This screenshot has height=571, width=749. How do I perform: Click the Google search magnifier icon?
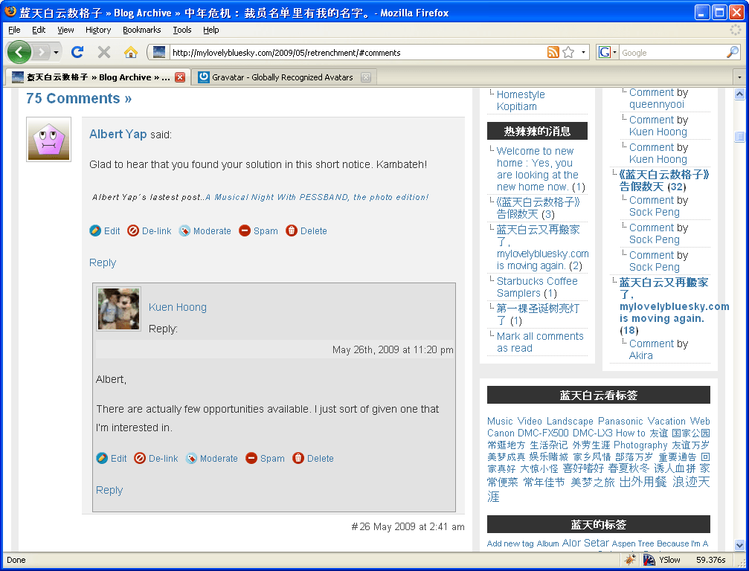pyautogui.click(x=733, y=52)
